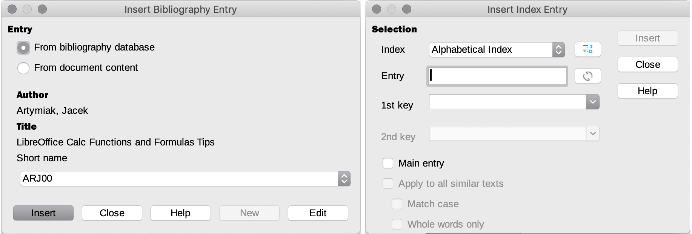
Task: Expand the Alphabetical Index type dropdown
Action: coord(558,50)
